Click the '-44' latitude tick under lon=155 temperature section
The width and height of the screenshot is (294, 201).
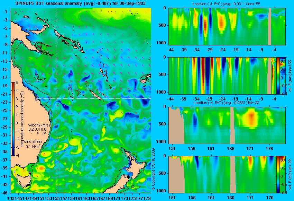coord(170,50)
